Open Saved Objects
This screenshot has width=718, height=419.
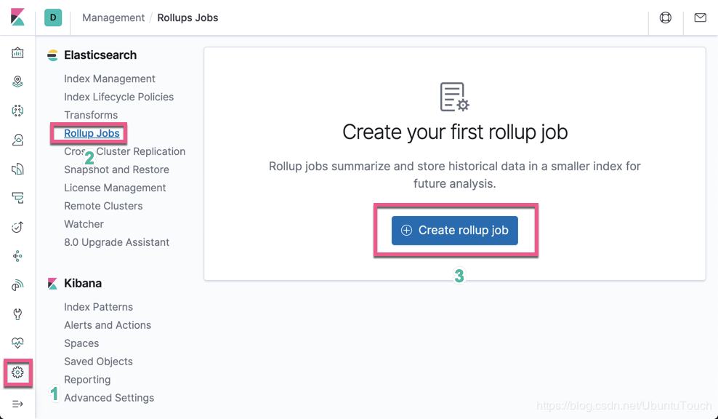(x=98, y=362)
